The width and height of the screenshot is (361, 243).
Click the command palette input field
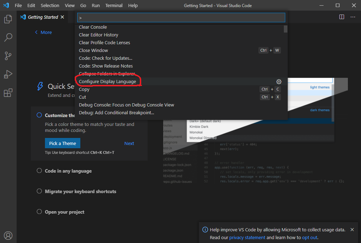[x=181, y=18]
